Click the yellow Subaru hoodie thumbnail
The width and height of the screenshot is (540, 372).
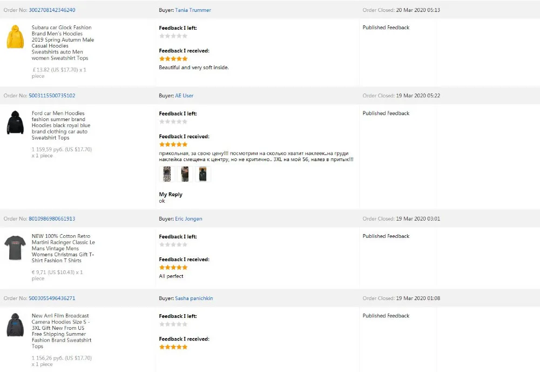coord(15,36)
